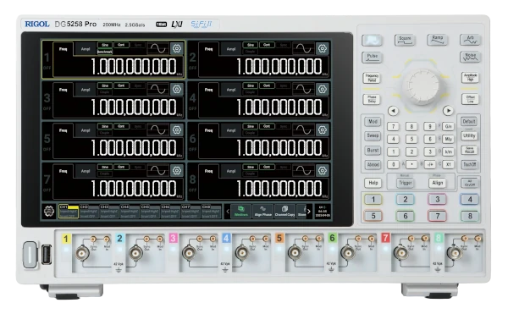Push the Pulse waveform key
508x314 pixels.
[372, 58]
